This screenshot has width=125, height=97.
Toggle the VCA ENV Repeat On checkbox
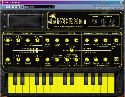coord(98,47)
